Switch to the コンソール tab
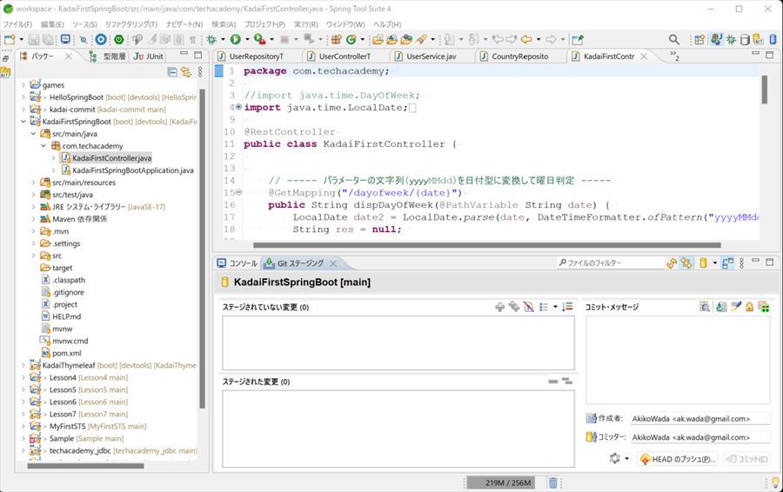 pos(237,263)
